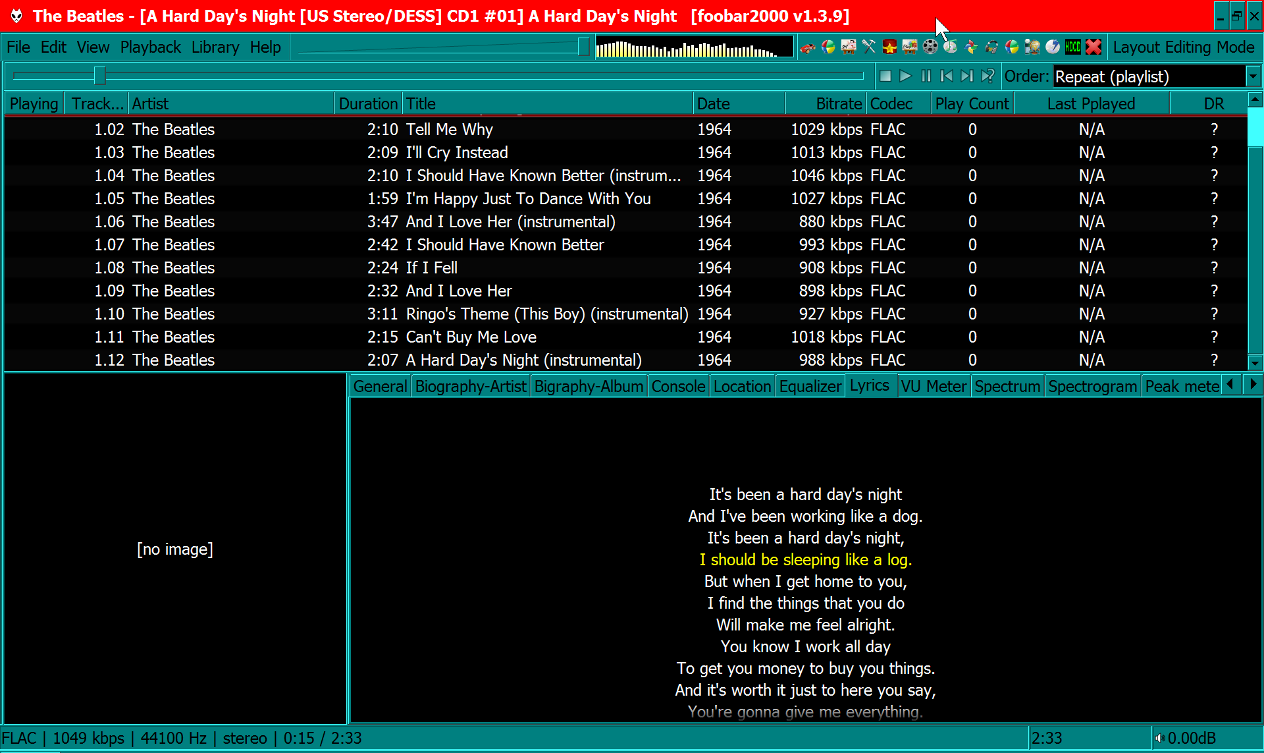Skip to the previous track
This screenshot has width=1264, height=753.
point(947,76)
